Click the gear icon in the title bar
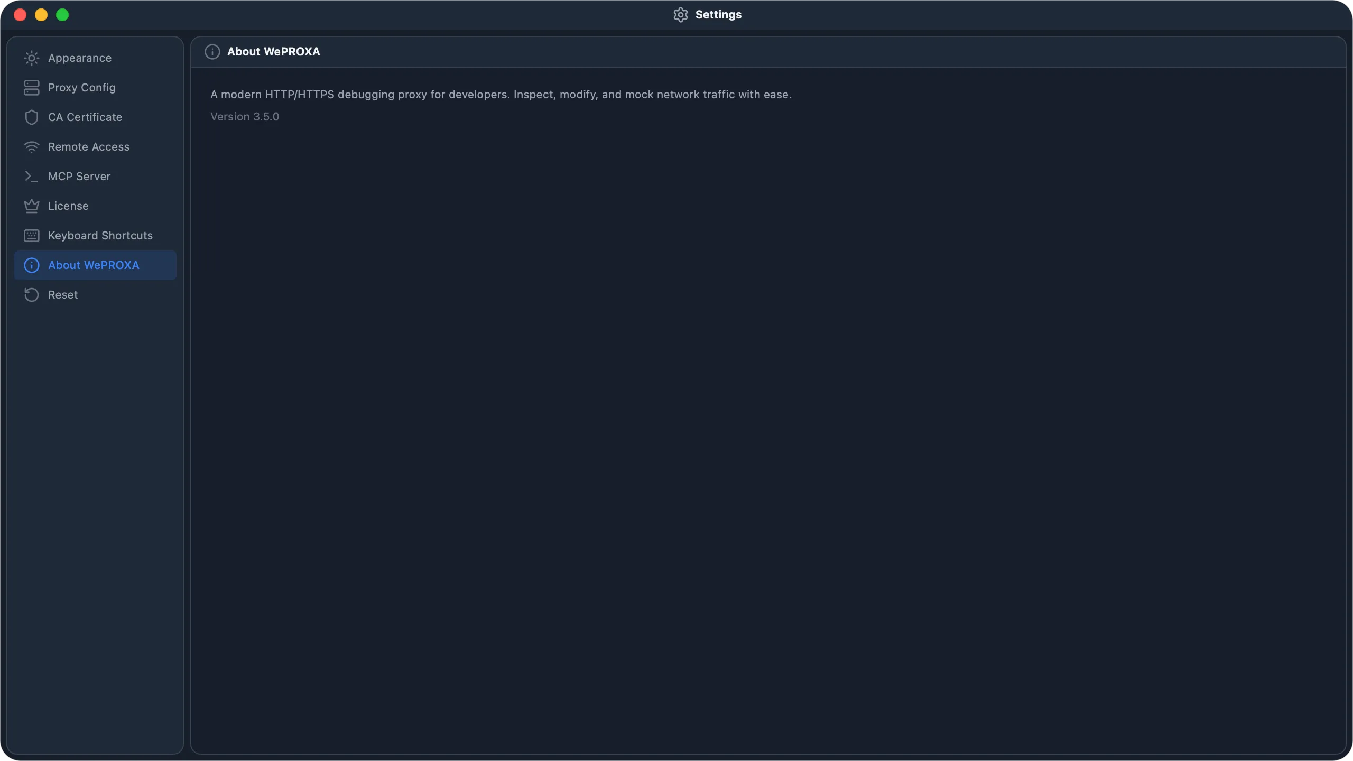Image resolution: width=1353 pixels, height=761 pixels. [681, 15]
